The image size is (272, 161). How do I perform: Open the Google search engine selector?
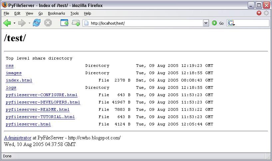point(231,23)
